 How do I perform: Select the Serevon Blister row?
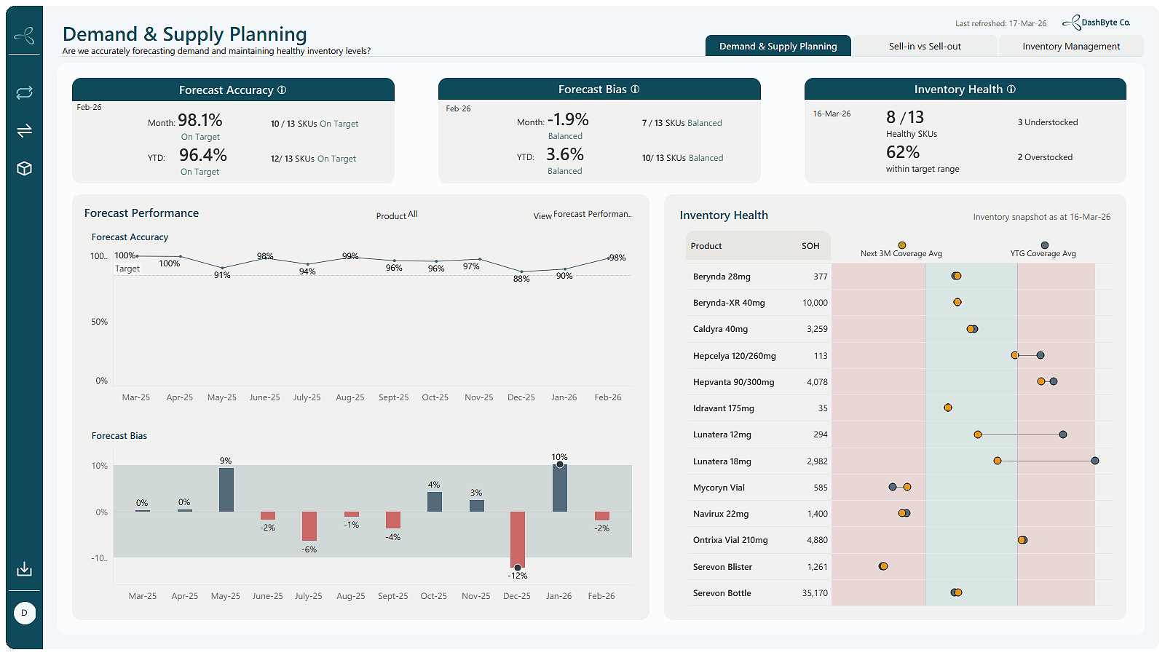tap(899, 567)
